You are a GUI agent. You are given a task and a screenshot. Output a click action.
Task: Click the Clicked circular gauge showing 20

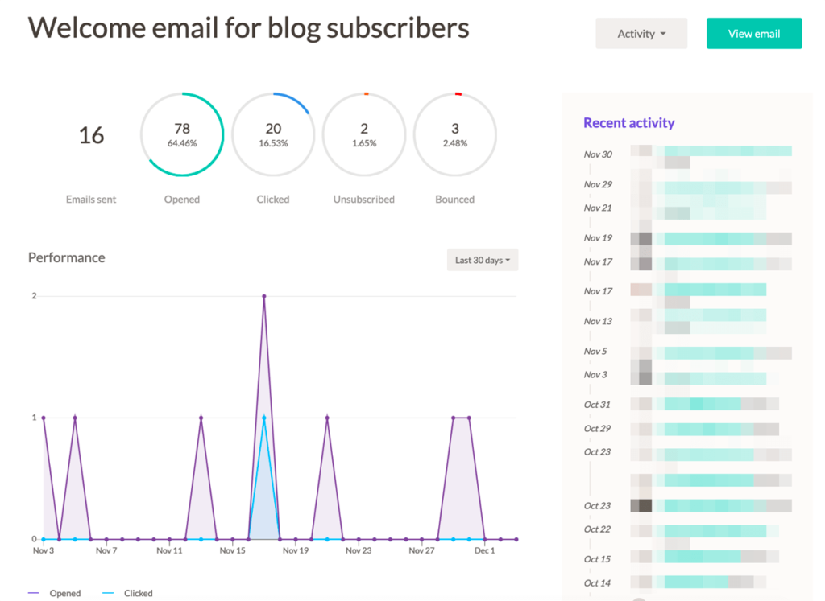273,134
